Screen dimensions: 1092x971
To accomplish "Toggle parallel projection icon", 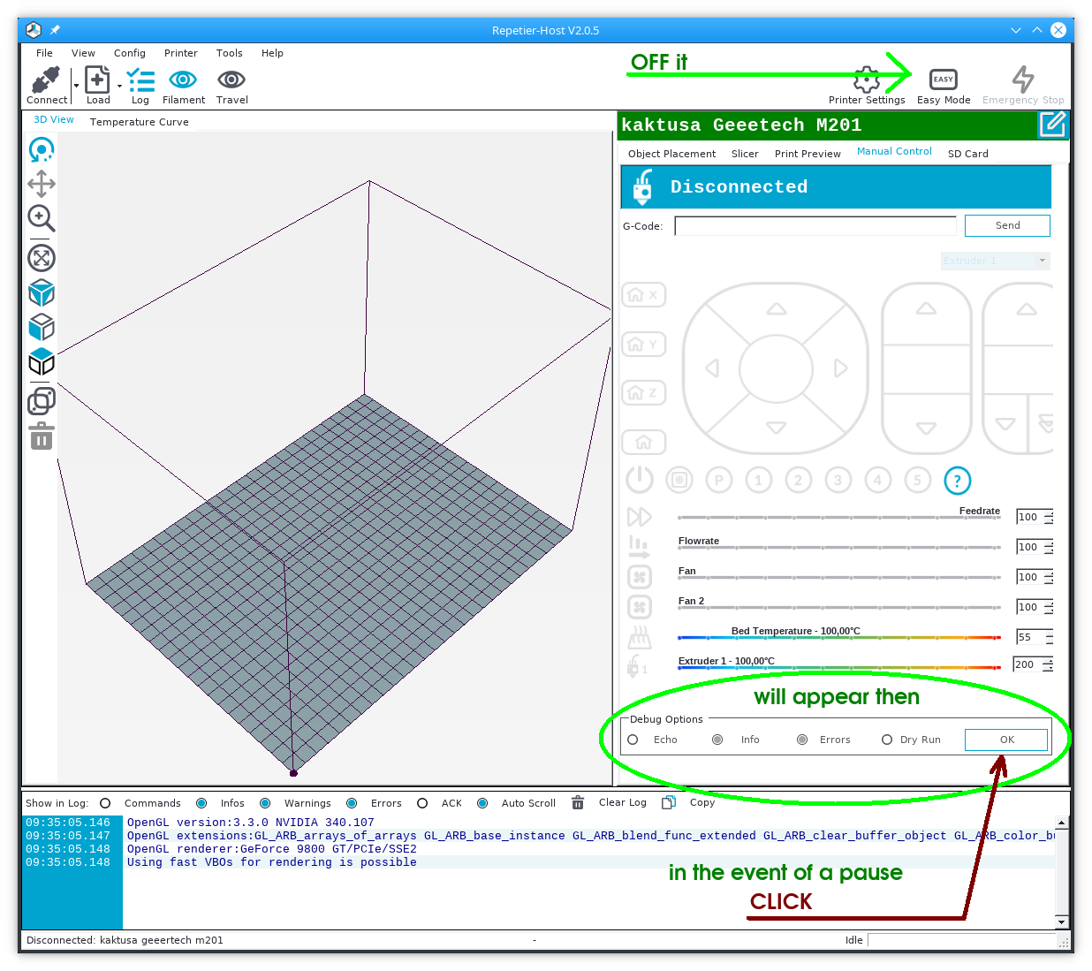I will 42,401.
